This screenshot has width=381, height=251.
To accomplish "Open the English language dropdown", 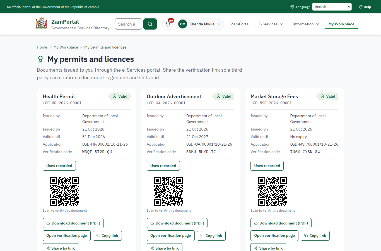I will pos(332,7).
